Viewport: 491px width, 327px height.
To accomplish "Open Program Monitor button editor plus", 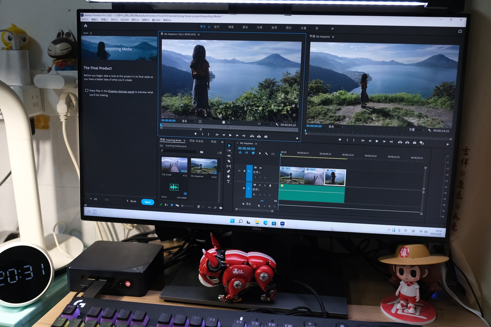I will 448,144.
